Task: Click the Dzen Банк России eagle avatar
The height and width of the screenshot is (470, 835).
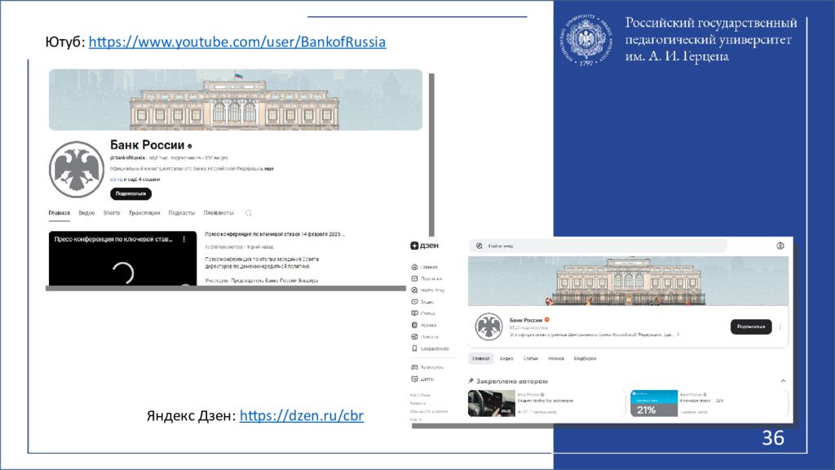Action: coord(488,326)
